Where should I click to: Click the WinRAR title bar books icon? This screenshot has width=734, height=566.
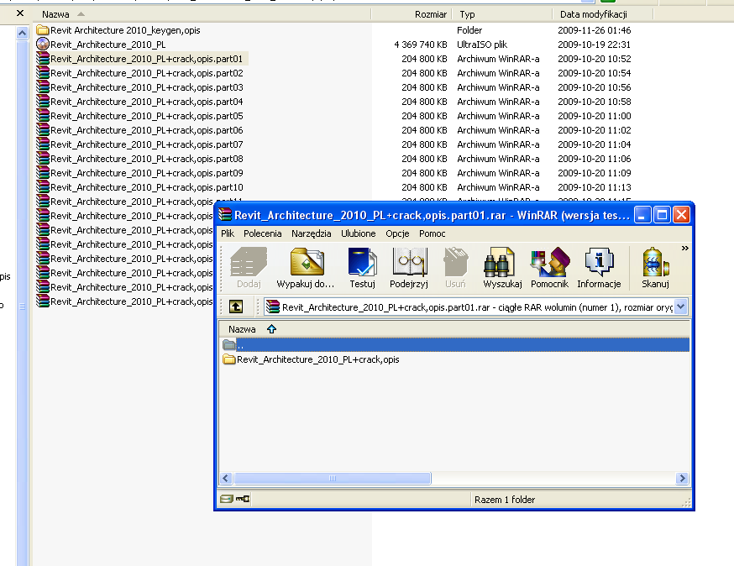225,214
